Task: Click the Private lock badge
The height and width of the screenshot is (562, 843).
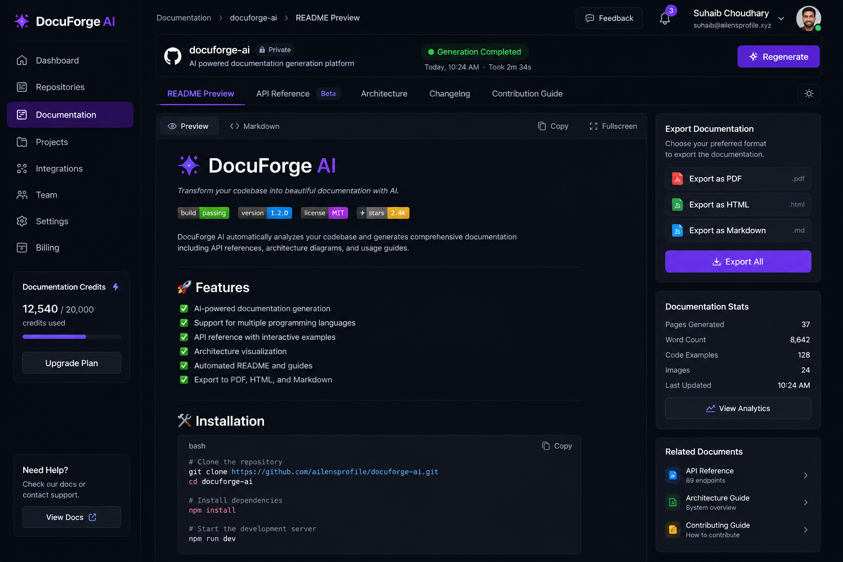Action: pos(275,50)
